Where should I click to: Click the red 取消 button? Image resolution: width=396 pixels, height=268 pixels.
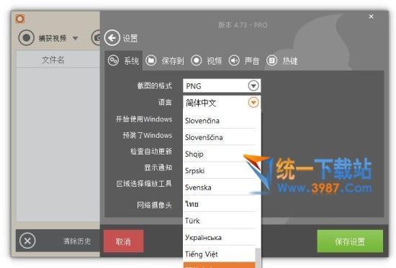click(x=124, y=241)
